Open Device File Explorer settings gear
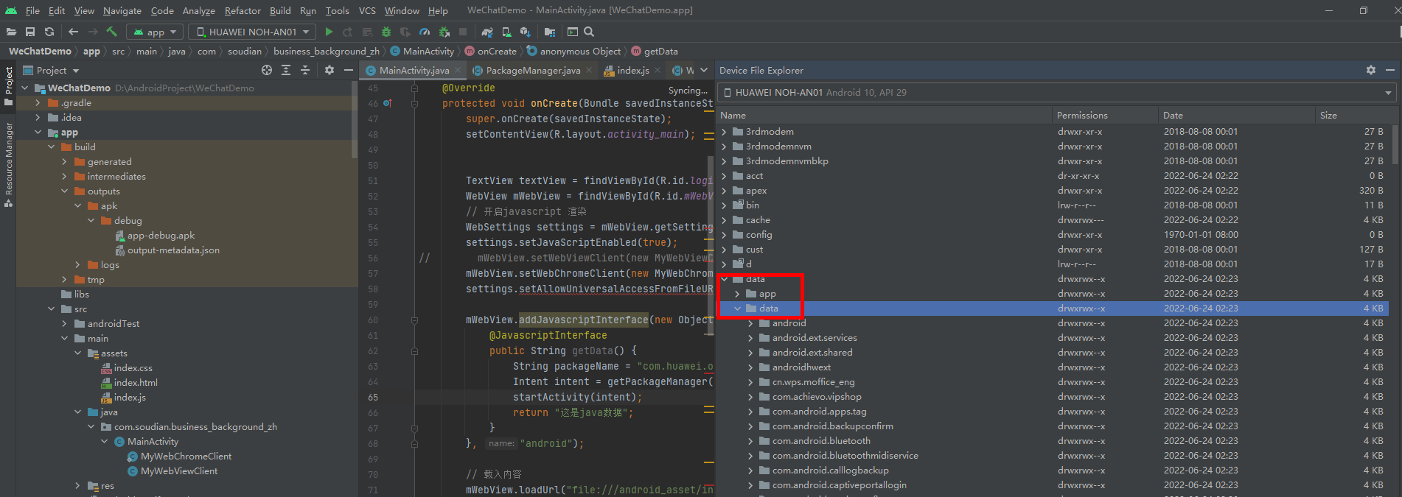 pyautogui.click(x=1371, y=70)
